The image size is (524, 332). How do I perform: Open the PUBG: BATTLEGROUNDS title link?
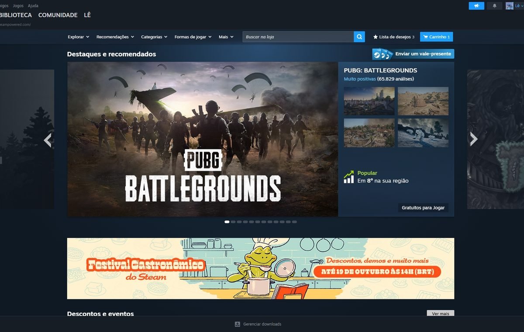coord(380,70)
